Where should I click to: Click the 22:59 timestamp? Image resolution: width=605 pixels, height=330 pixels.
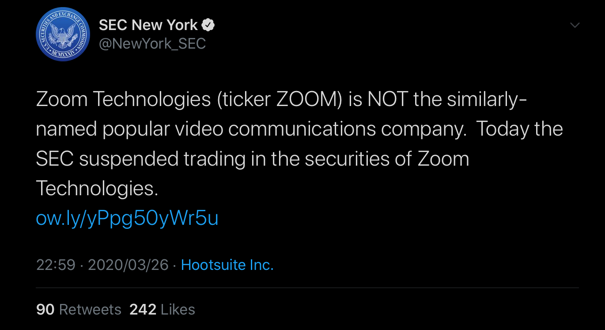56,265
